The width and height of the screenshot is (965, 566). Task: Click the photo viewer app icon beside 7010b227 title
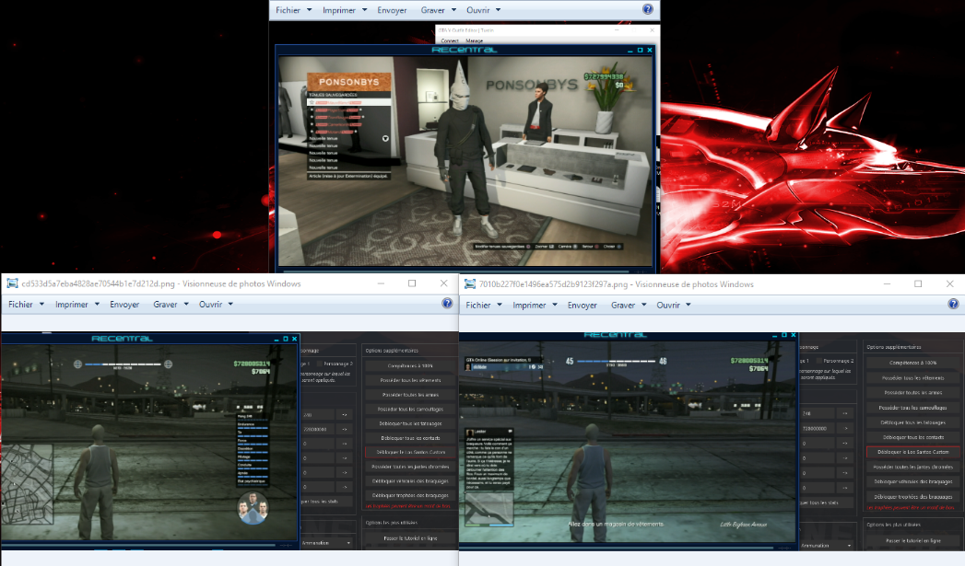point(470,284)
